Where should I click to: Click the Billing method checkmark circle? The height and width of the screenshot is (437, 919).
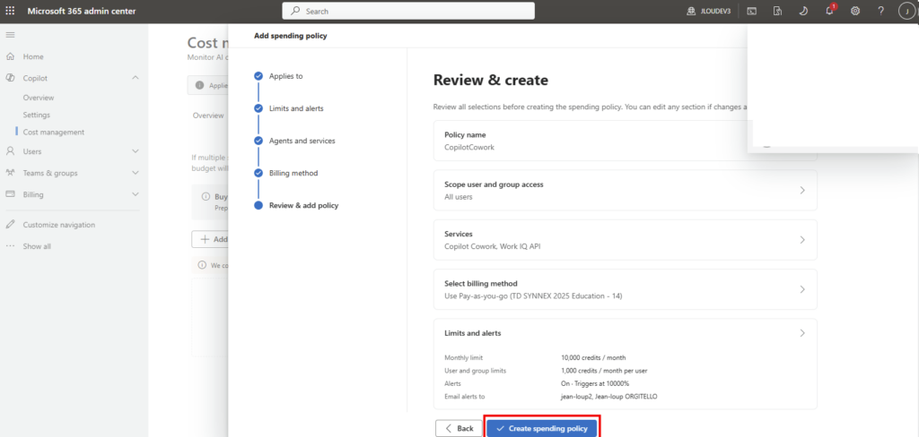pyautogui.click(x=258, y=173)
